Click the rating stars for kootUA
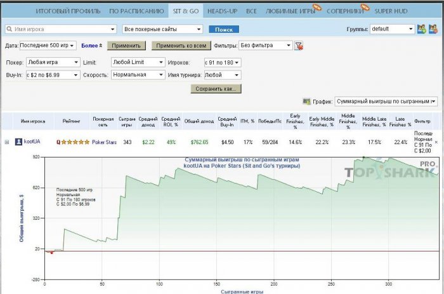This screenshot has height=294, width=444. (75, 142)
